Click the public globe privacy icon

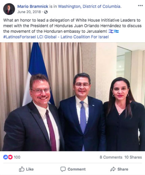46,12
